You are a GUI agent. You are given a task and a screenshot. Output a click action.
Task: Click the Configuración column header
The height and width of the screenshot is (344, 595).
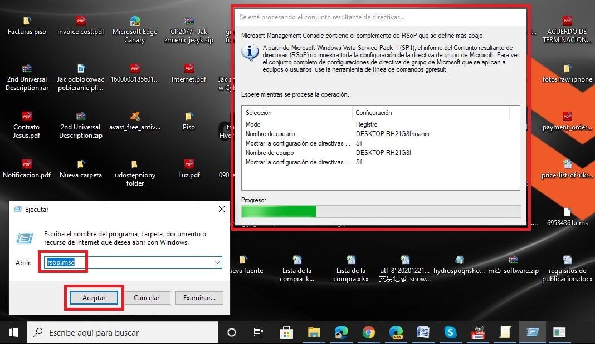tap(431, 113)
